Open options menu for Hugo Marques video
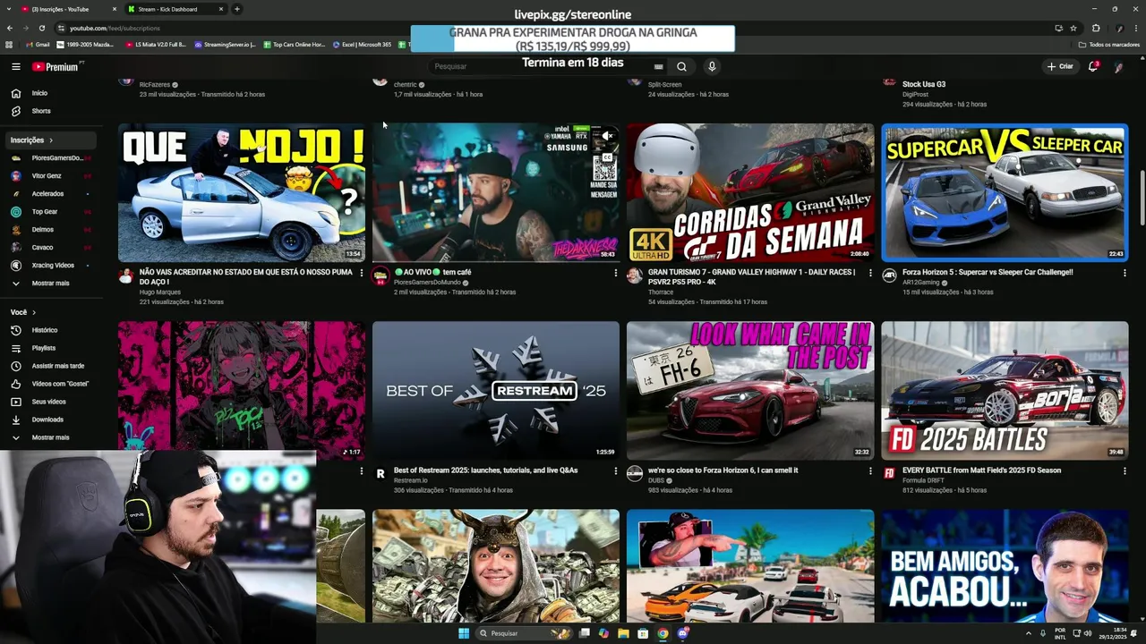 click(x=362, y=273)
